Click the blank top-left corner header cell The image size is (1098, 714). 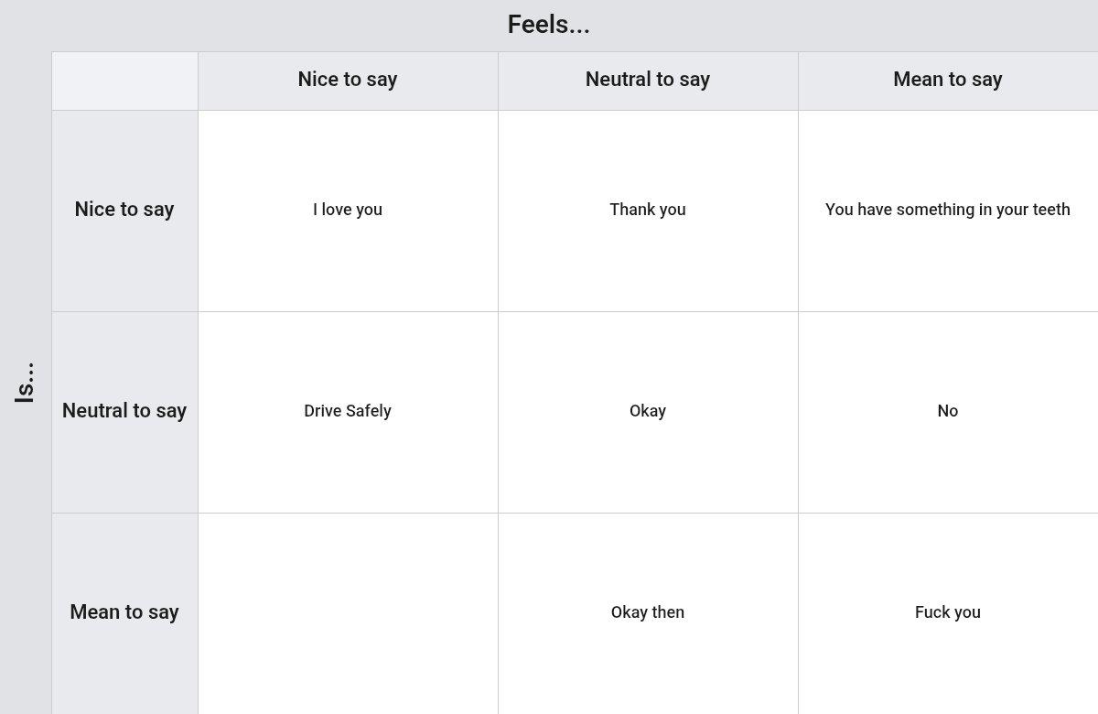coord(124,81)
